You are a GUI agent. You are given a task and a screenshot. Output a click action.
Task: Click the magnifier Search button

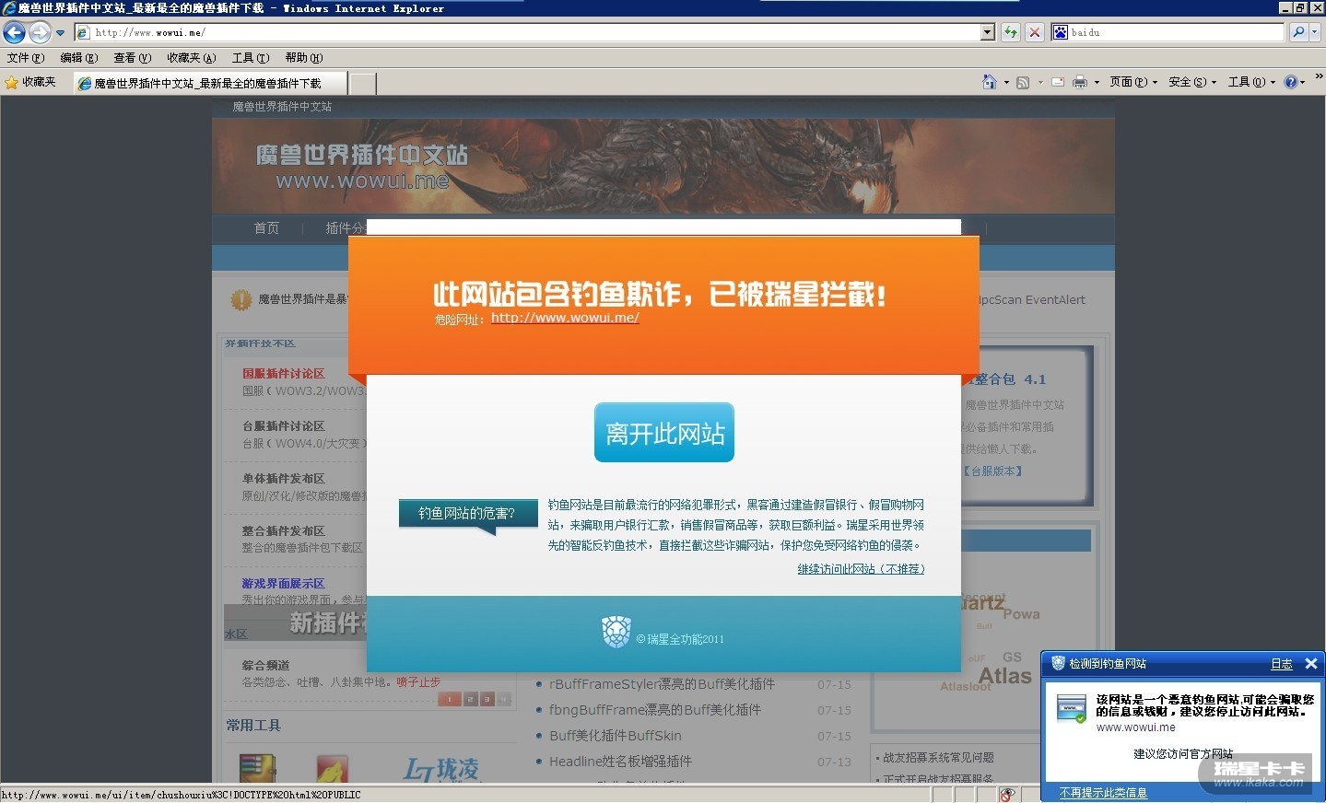coord(1298,32)
